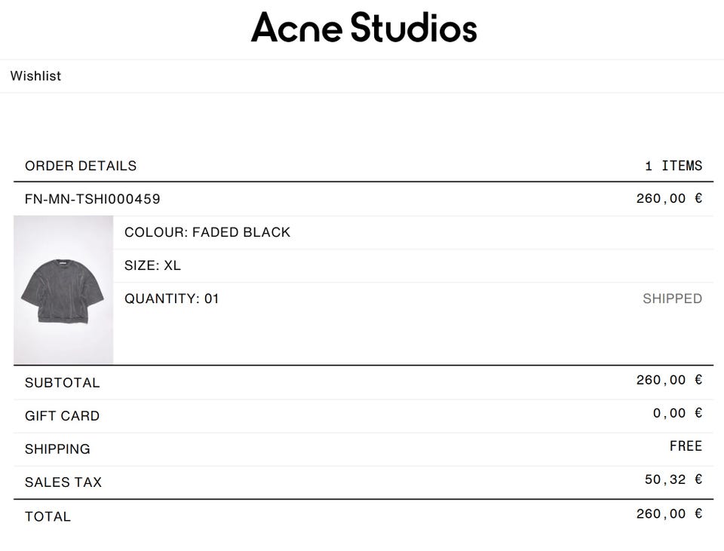Click the 50,32 € sales tax amount
The height and width of the screenshot is (551, 724).
tap(673, 479)
